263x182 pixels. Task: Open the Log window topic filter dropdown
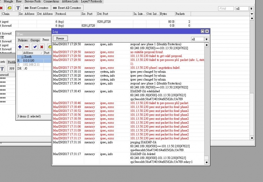coord(206,39)
